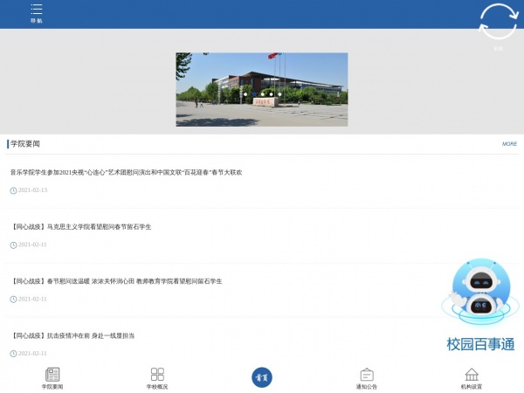This screenshot has height=393, width=524.
Task: Open the 抗击疫情冲在前 news article
Action: click(72, 335)
